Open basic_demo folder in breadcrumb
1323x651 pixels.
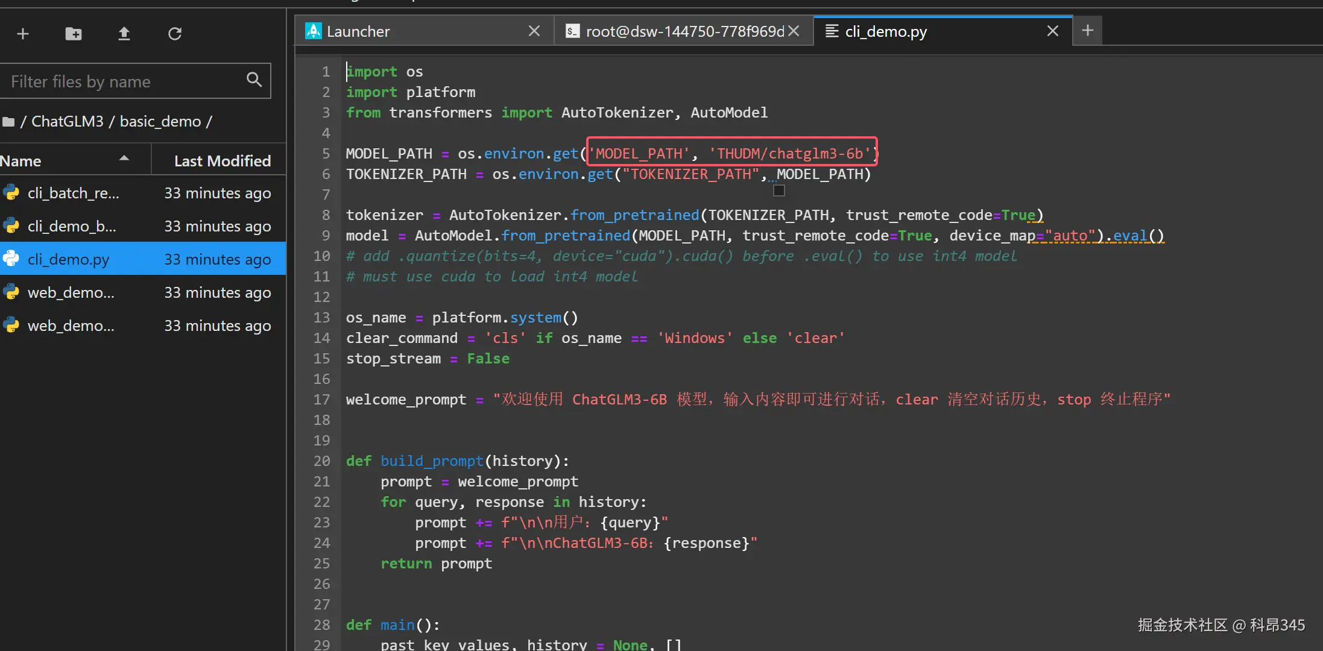pos(160,122)
